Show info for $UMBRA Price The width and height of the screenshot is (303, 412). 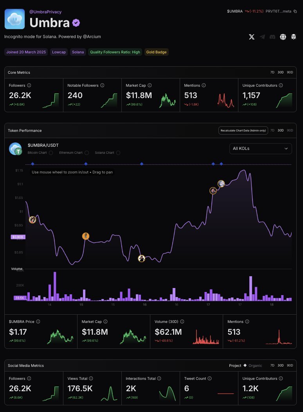(38, 322)
